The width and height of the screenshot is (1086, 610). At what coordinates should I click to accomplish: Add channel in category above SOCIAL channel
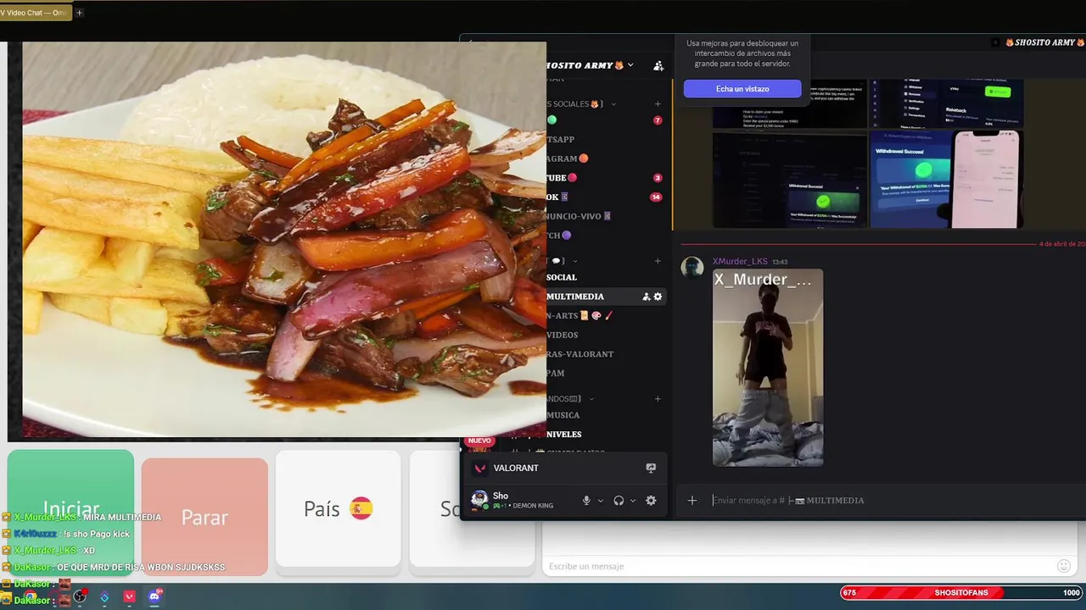658,261
